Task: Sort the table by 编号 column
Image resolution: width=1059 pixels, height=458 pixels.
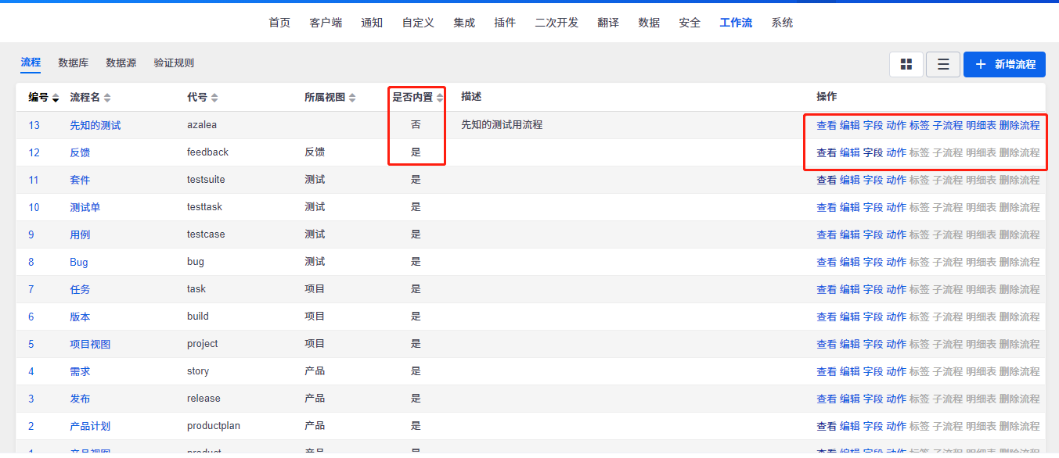Action: coord(44,97)
